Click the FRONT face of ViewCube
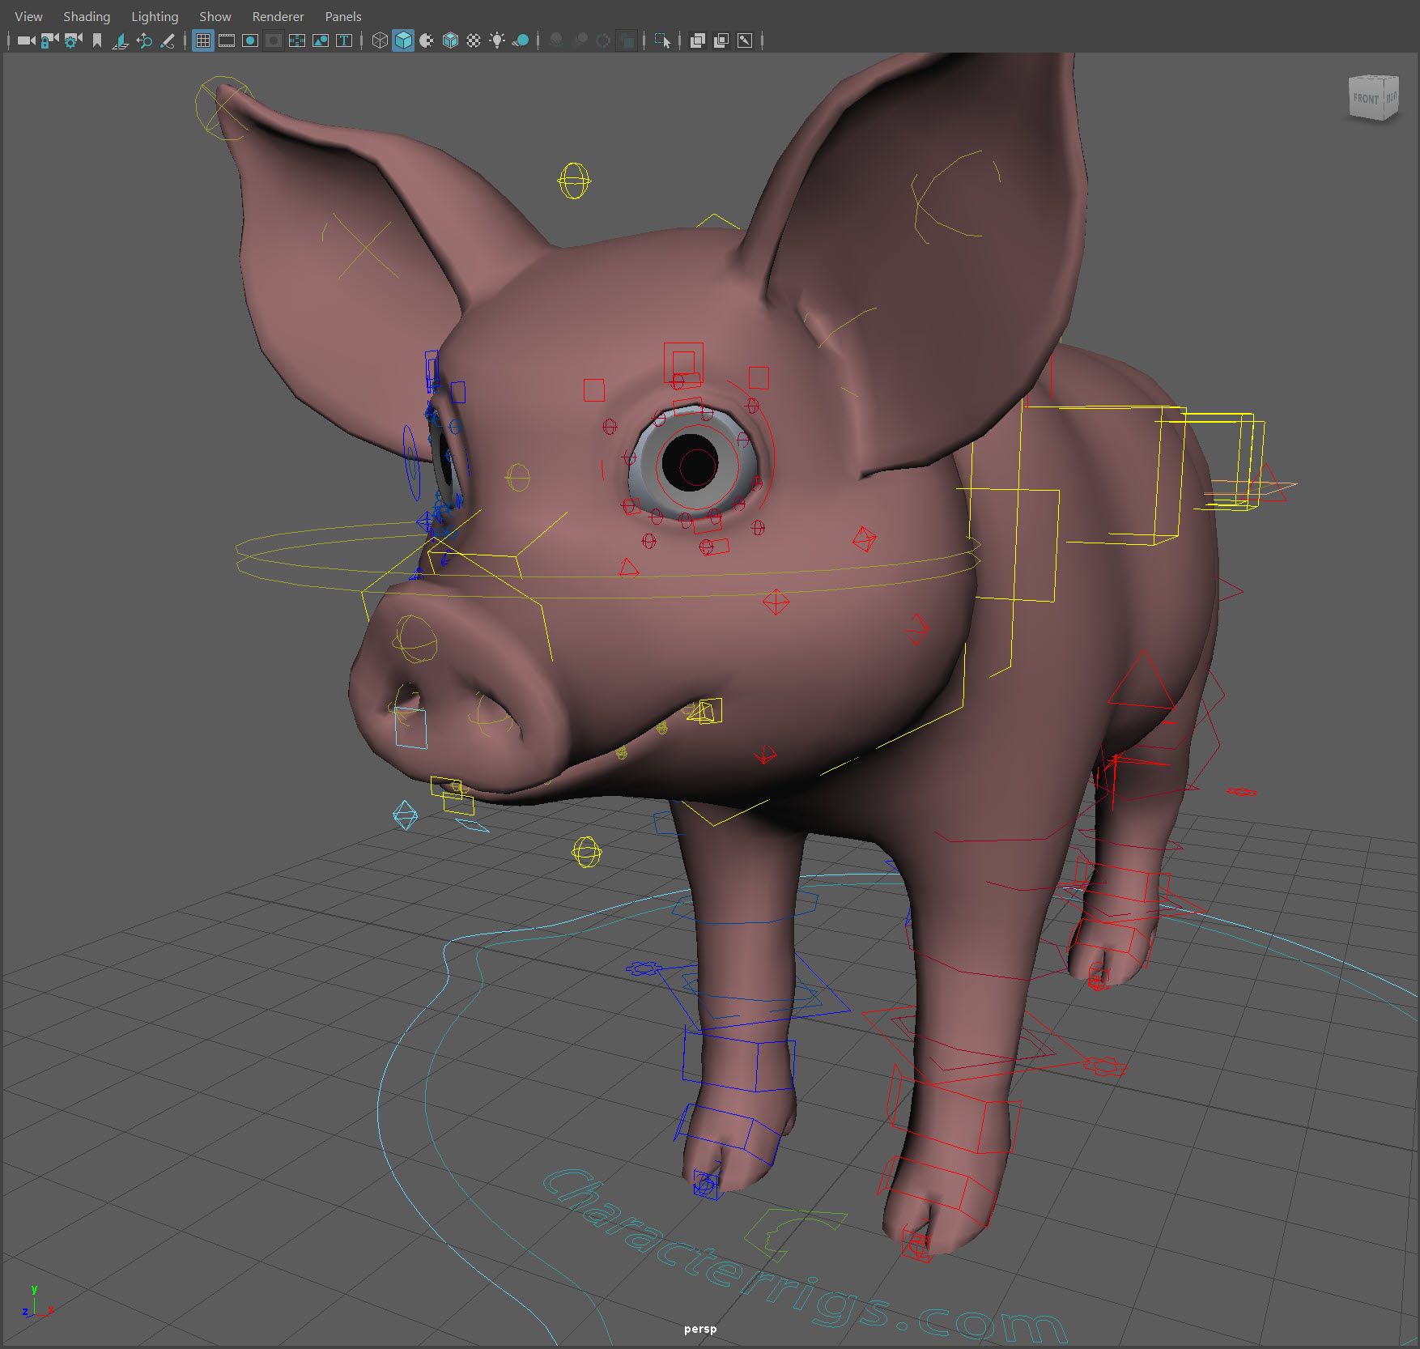The height and width of the screenshot is (1349, 1420). pos(1366,99)
